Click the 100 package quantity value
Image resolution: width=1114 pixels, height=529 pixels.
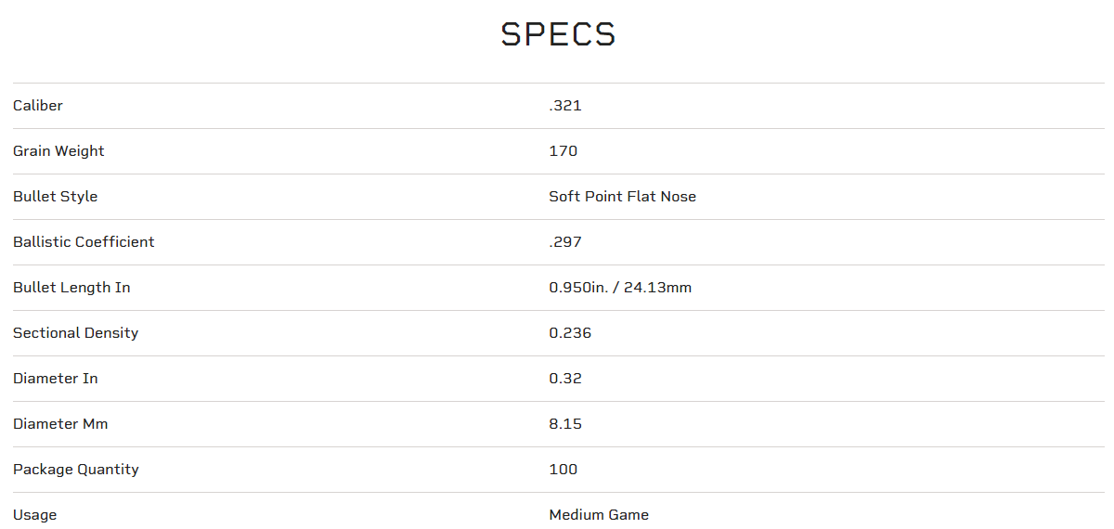[563, 470]
